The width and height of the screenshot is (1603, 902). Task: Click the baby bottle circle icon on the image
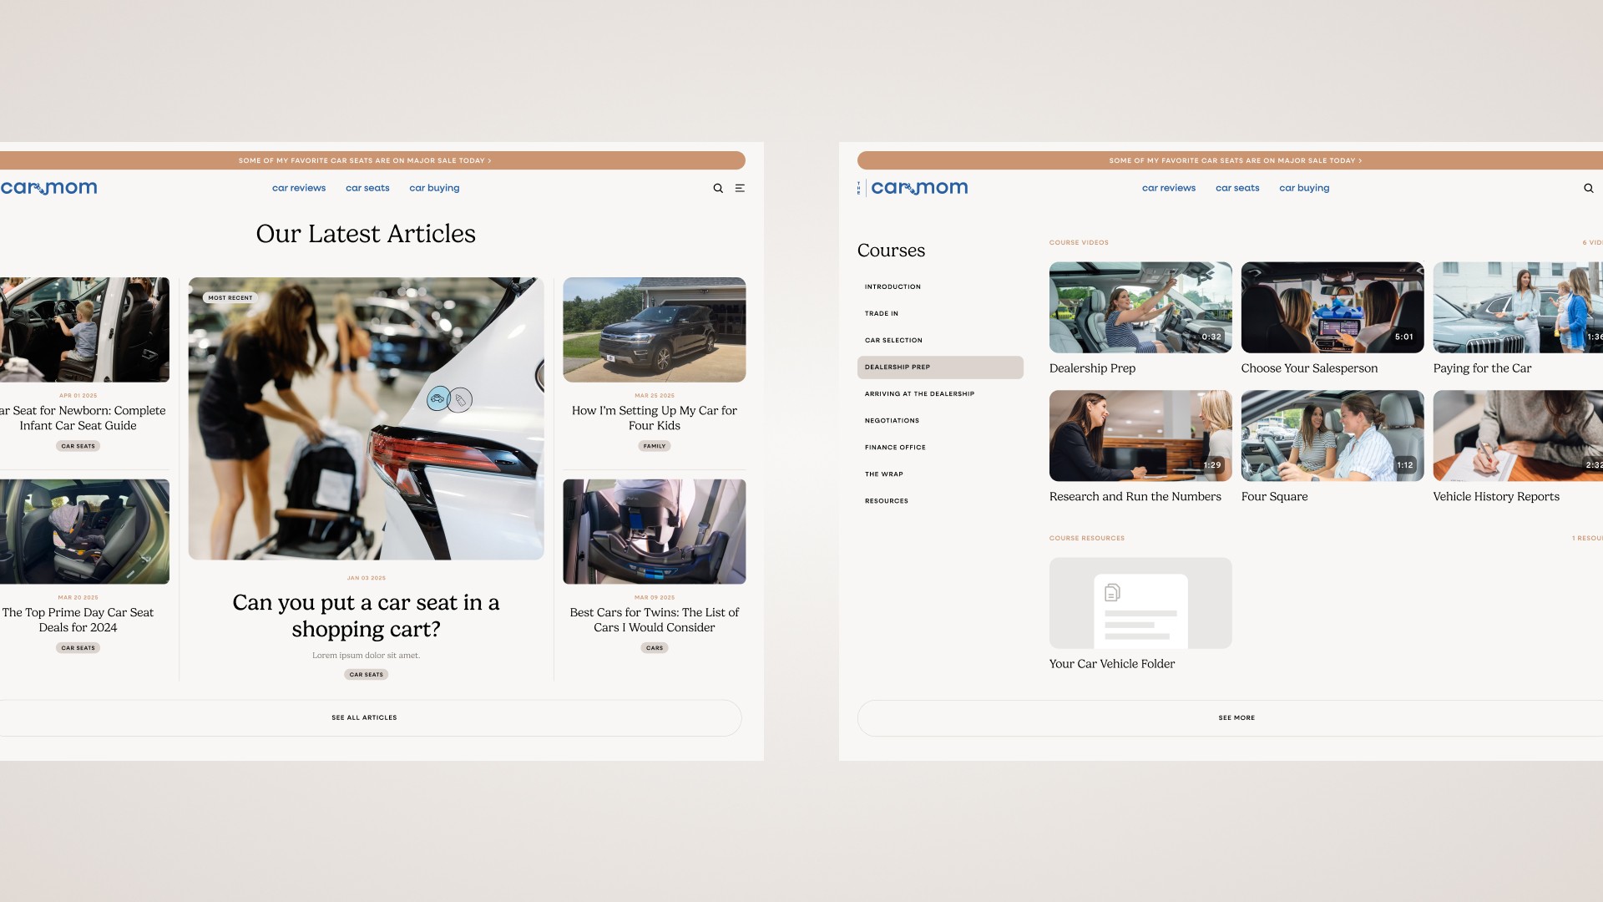point(460,400)
